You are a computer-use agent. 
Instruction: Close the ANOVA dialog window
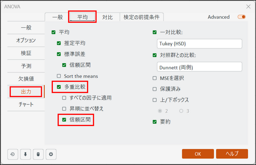tap(248, 6)
